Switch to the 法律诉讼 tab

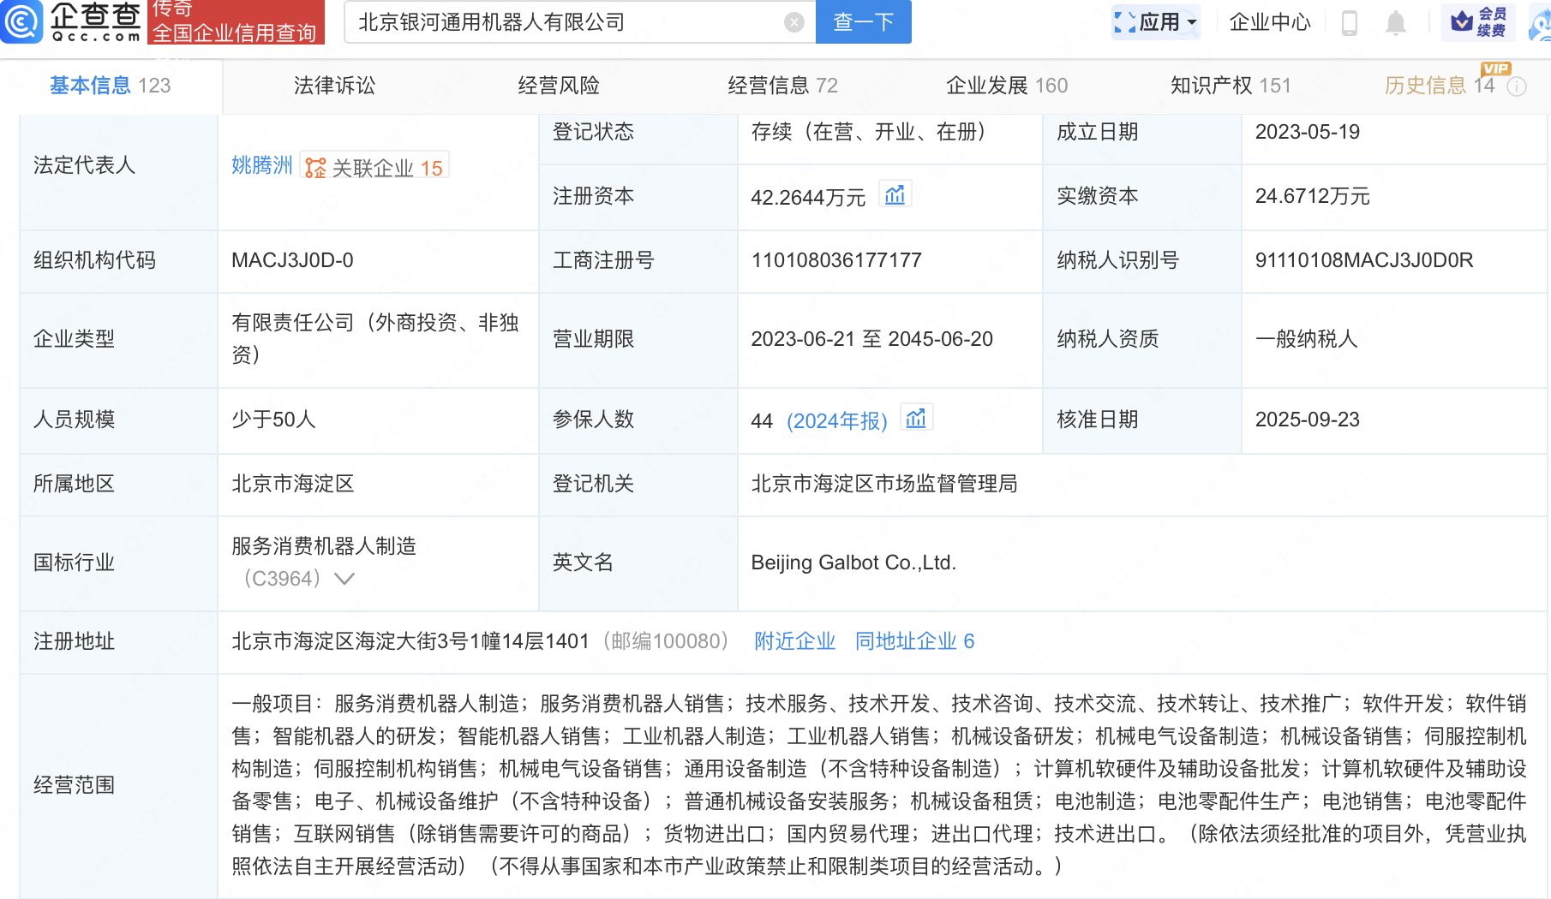pos(334,86)
